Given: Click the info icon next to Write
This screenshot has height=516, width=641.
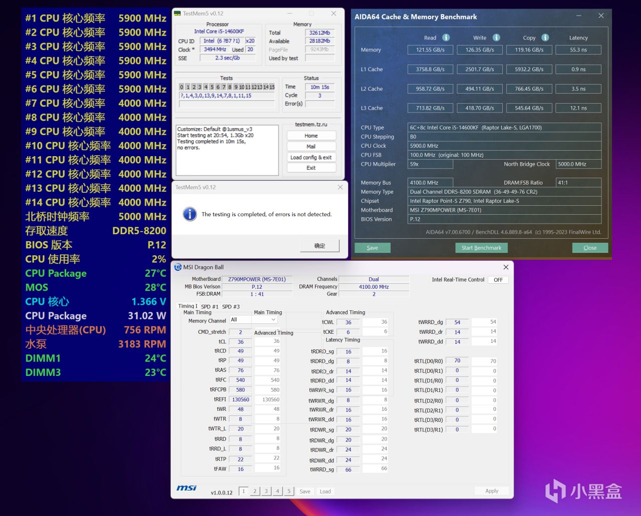Looking at the screenshot, I should point(496,38).
